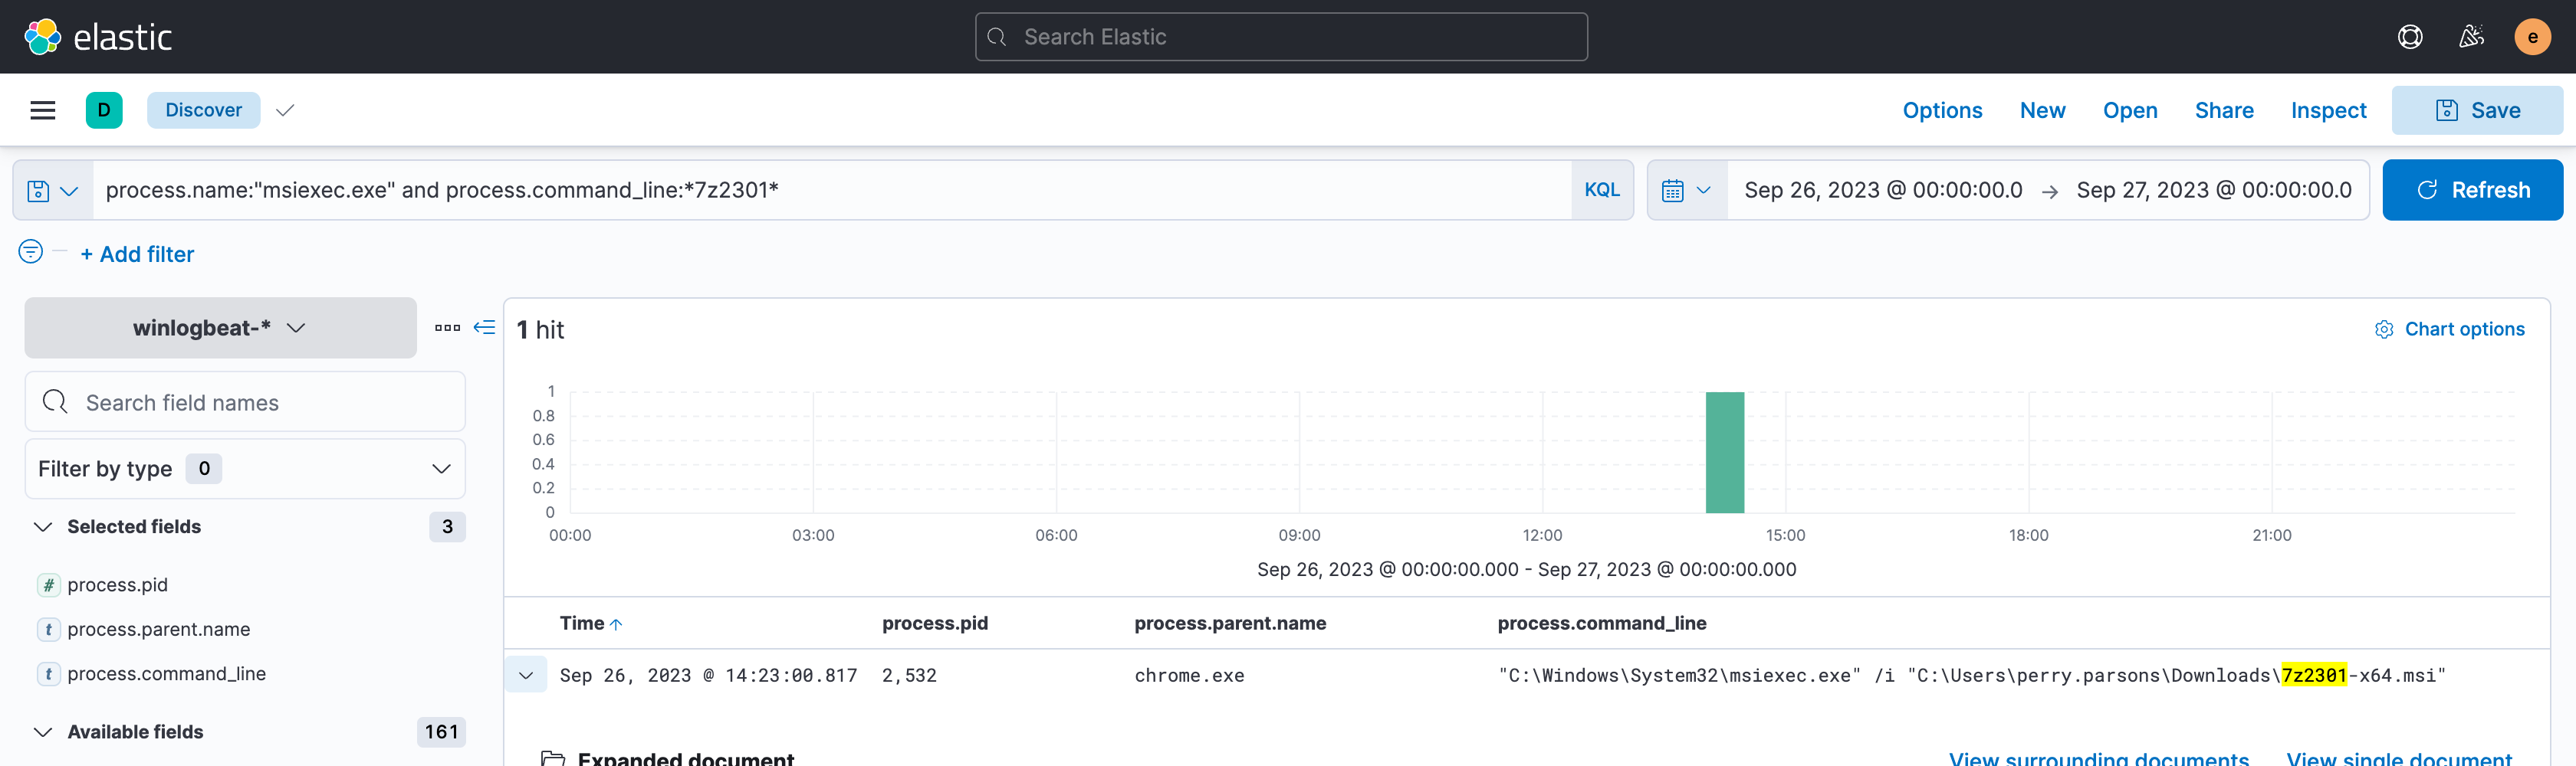Open the user avatar menu
The image size is (2576, 766).
pos(2532,37)
